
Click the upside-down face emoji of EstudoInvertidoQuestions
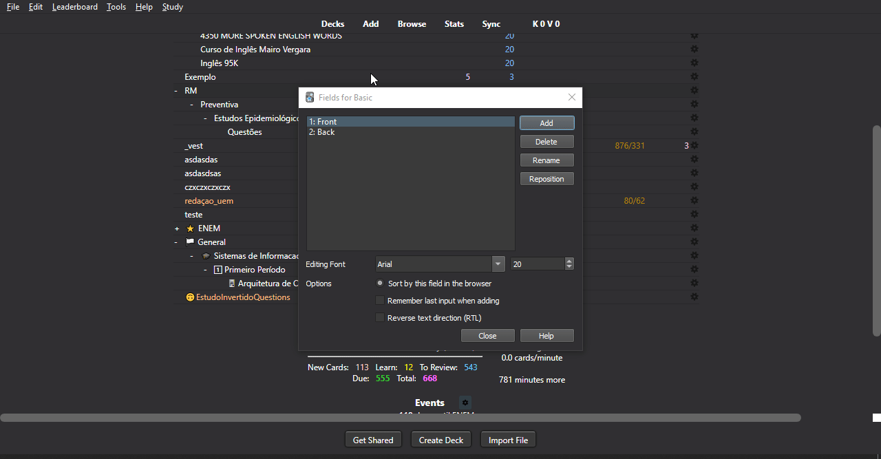tap(190, 297)
